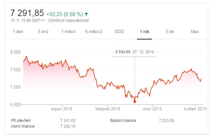Click the tooltip showing 6 584,68
This screenshot has height=136, width=213.
135,52
